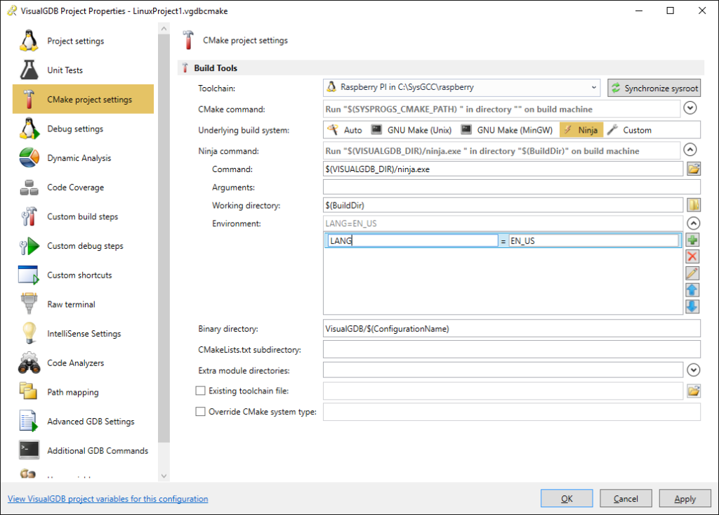Move environment variable up with blue arrow
The height and width of the screenshot is (515, 719).
692,289
